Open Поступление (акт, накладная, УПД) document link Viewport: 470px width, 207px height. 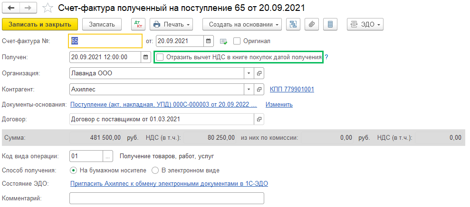click(x=163, y=105)
